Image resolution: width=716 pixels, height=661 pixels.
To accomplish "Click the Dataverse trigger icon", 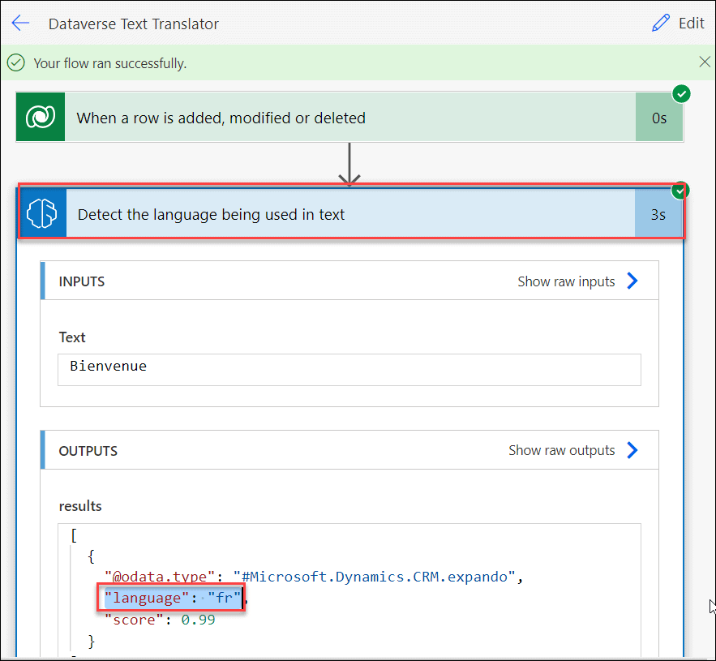I will [41, 117].
